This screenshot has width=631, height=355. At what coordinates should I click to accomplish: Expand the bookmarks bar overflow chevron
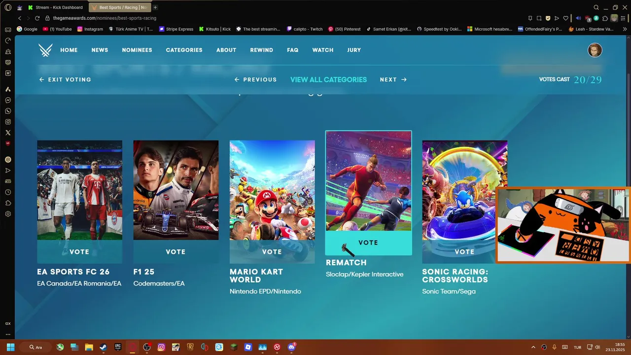(x=625, y=29)
